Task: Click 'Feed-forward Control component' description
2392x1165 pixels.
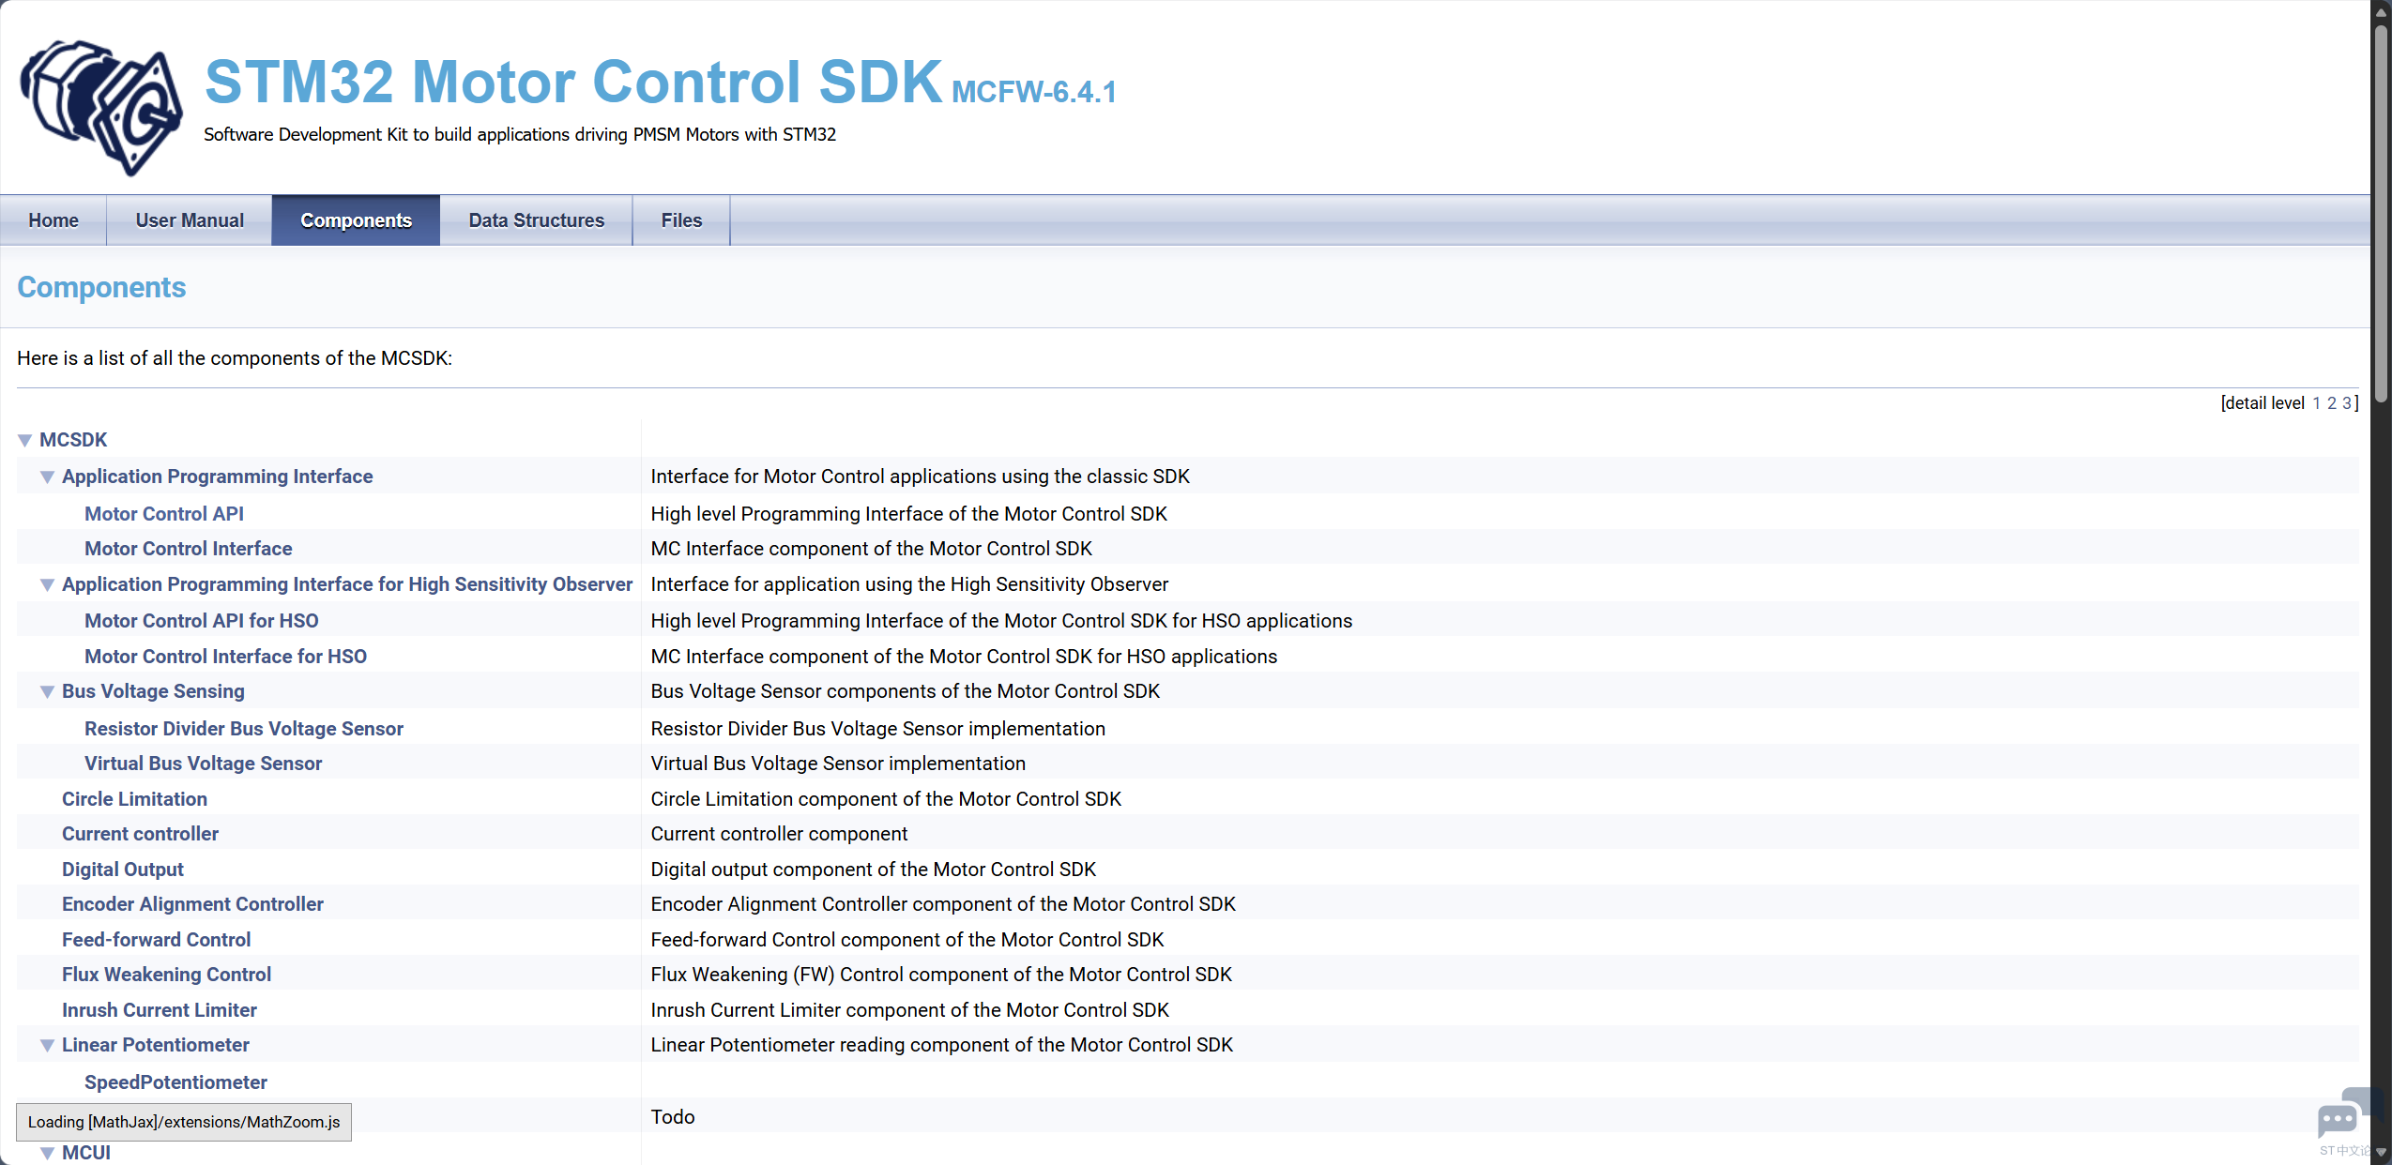Action: pyautogui.click(x=907, y=940)
